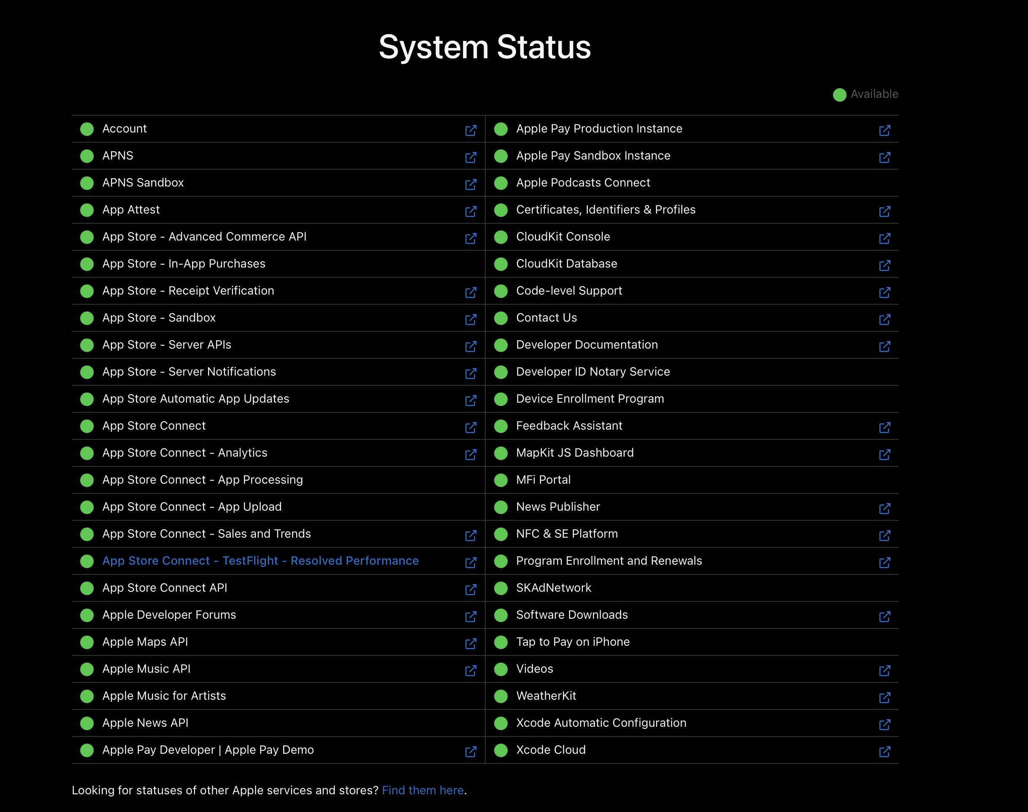Click the external link icon beside APNS
Viewport: 1028px width, 812px height.
point(471,157)
